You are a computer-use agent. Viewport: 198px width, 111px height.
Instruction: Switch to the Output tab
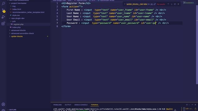pyautogui.click(x=68, y=105)
